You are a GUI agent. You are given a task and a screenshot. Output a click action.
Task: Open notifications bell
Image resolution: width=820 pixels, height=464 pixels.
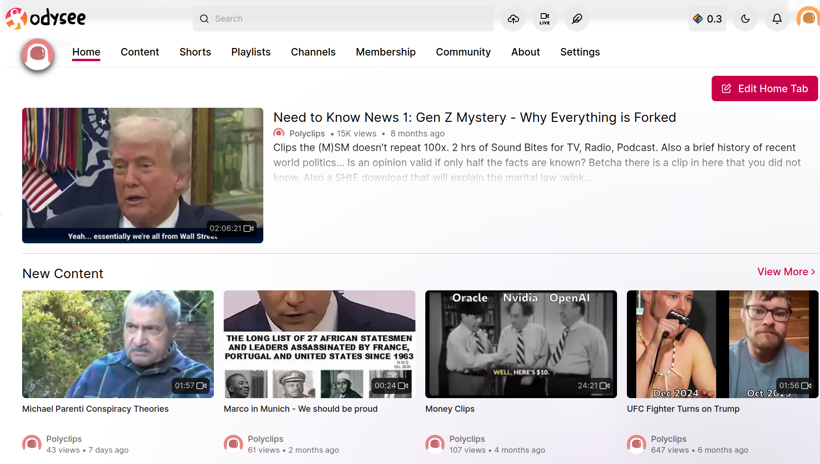(x=777, y=19)
